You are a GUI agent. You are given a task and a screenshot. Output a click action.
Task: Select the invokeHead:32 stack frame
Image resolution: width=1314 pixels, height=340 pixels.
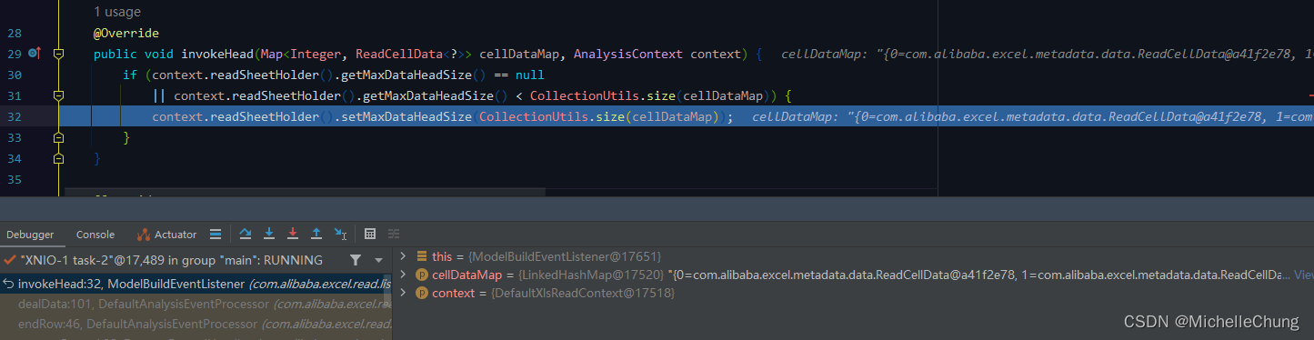pyautogui.click(x=196, y=284)
